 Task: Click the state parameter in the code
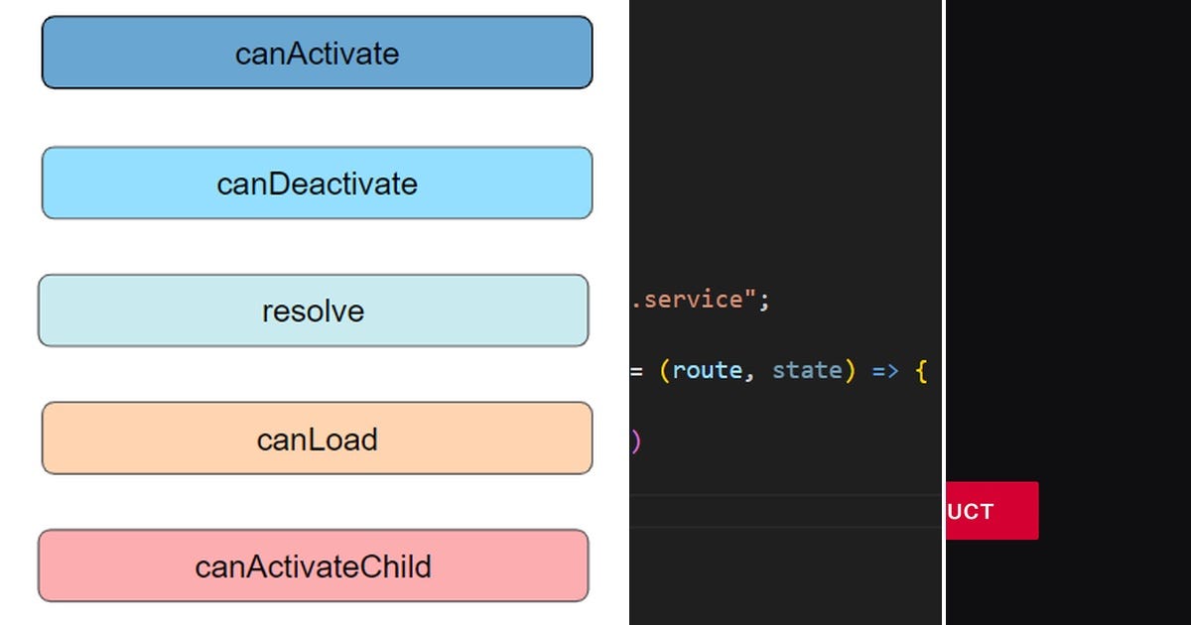click(809, 369)
